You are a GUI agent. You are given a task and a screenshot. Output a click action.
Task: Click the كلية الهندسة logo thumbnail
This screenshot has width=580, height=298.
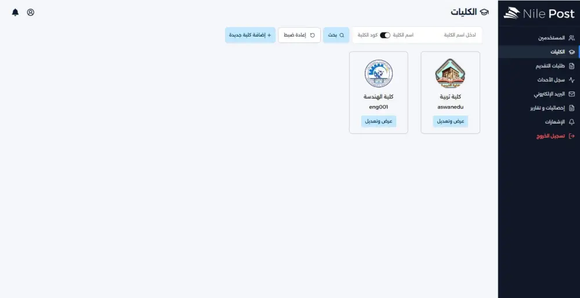click(x=378, y=73)
